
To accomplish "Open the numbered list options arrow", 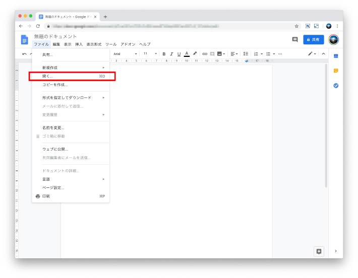I will (x=262, y=54).
